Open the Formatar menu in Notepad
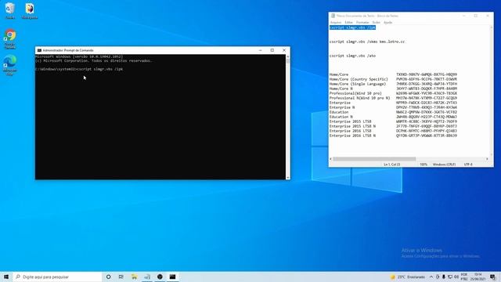This screenshot has height=282, width=501. [x=362, y=23]
